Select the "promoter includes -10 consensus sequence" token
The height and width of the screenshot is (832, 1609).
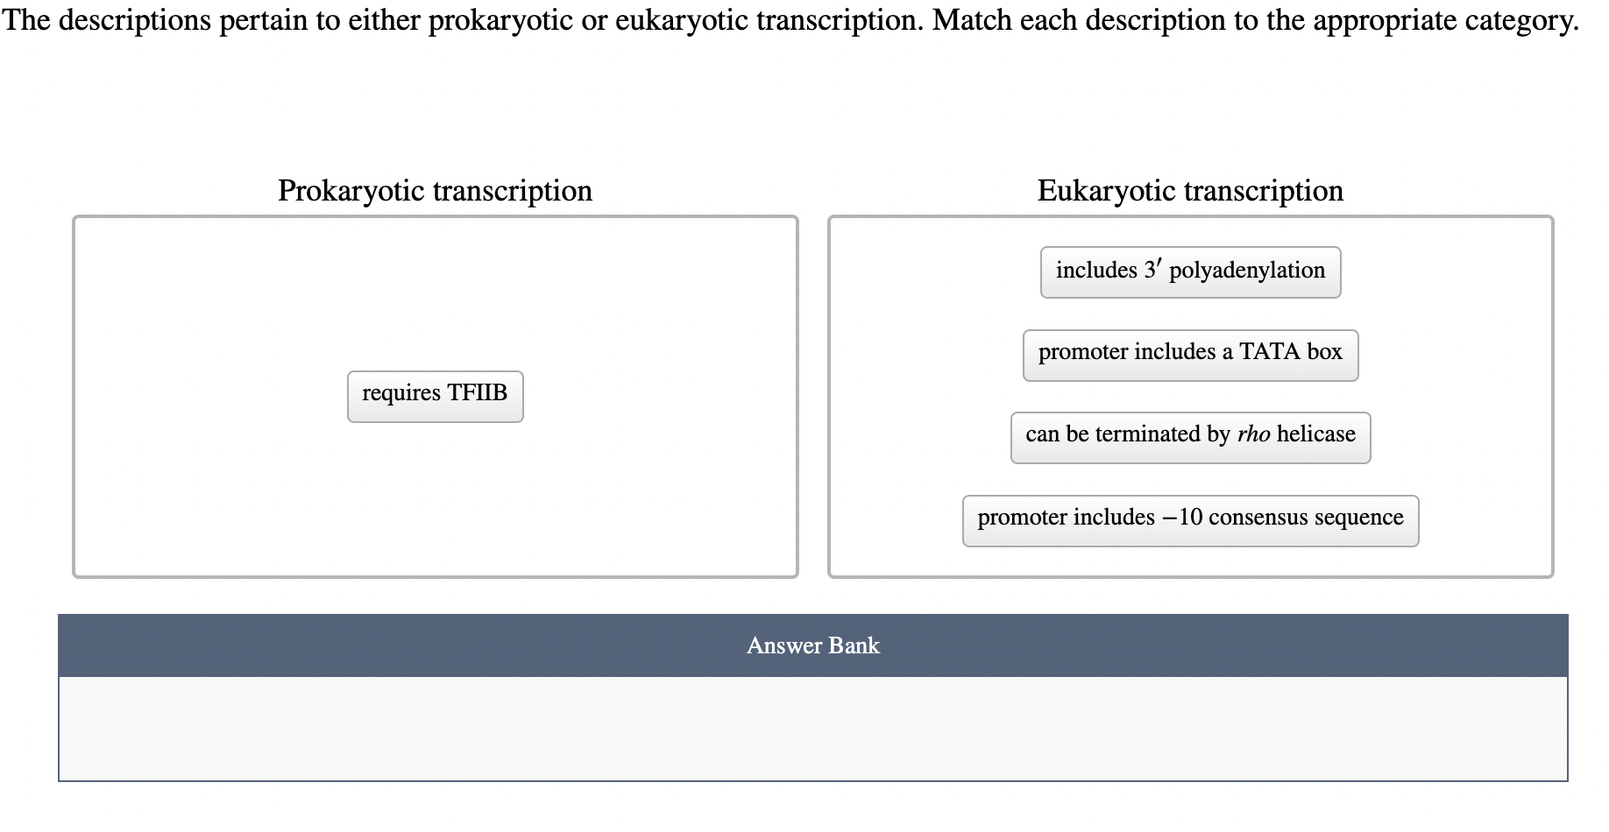point(1190,518)
